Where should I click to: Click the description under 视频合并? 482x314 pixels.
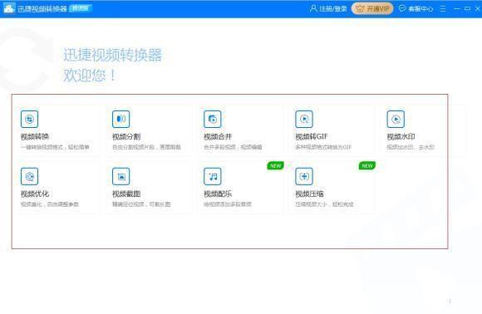pyautogui.click(x=233, y=147)
